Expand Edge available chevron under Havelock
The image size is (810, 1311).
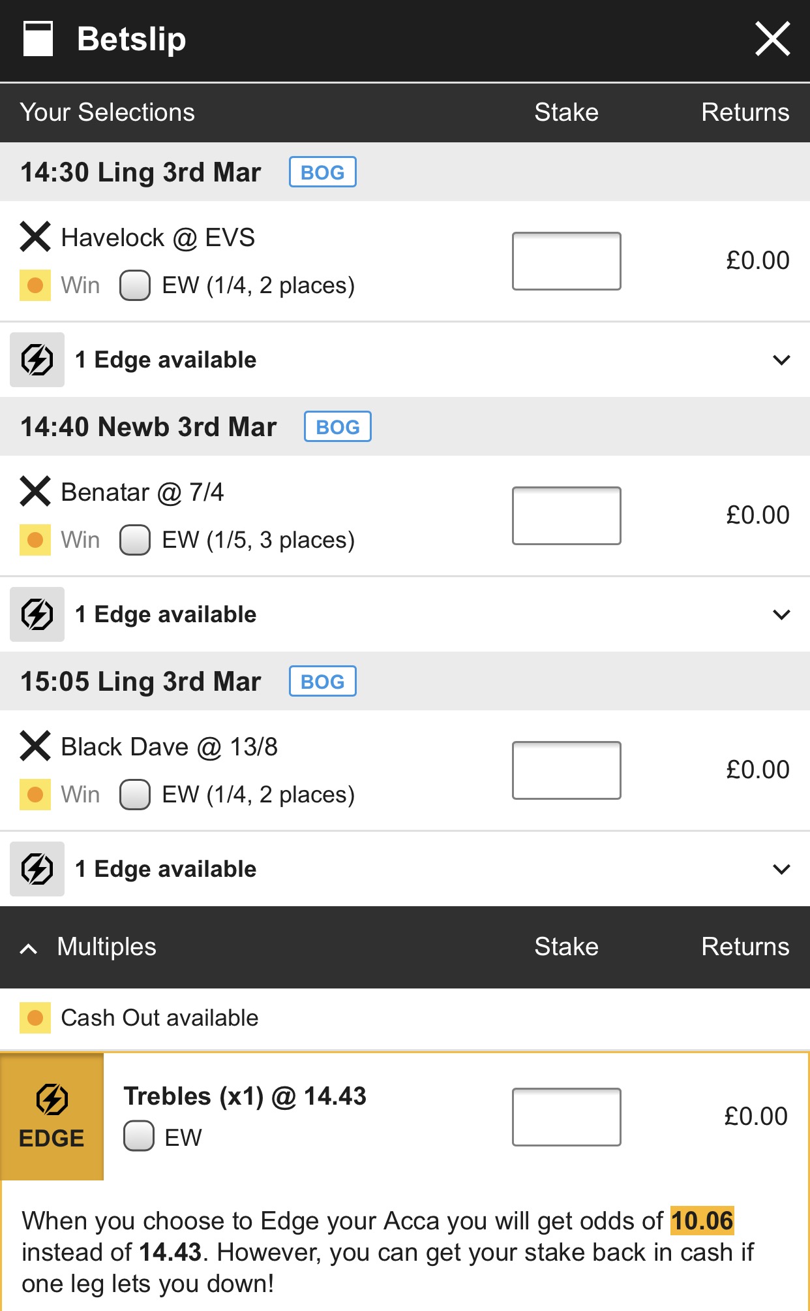coord(781,360)
